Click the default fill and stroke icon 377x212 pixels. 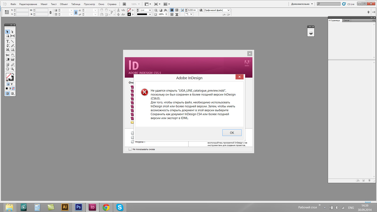(x=7, y=80)
